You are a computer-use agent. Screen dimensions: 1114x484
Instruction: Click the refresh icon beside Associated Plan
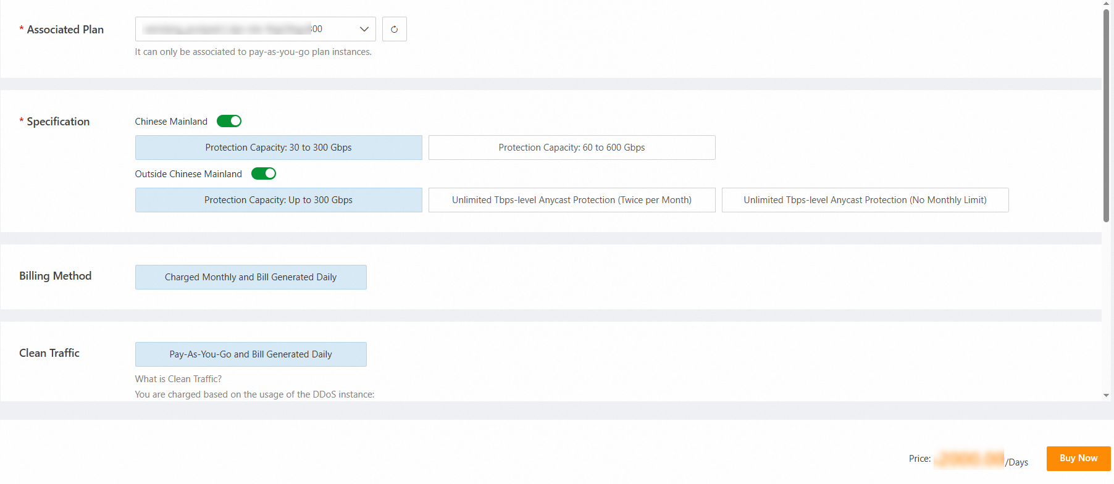pyautogui.click(x=394, y=29)
